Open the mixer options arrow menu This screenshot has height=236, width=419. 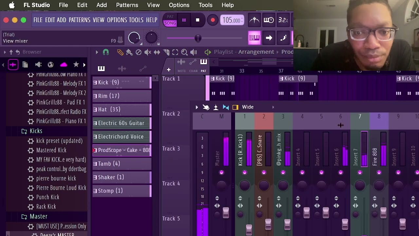197,107
